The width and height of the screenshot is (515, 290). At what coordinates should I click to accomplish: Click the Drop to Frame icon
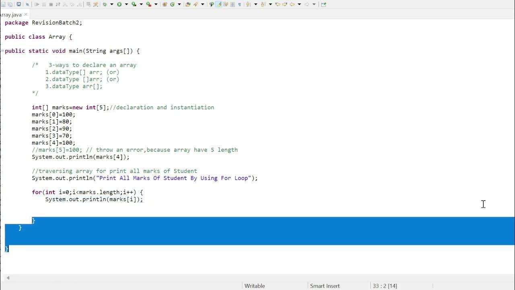tap(89, 4)
